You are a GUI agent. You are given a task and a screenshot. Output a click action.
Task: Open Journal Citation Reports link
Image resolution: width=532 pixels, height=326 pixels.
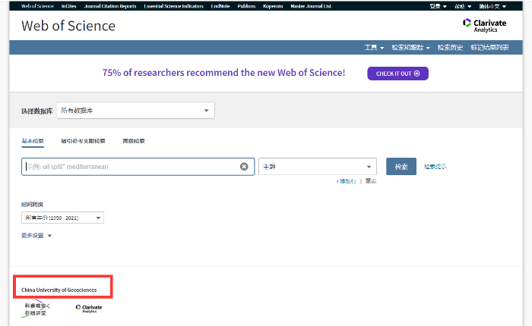point(110,6)
